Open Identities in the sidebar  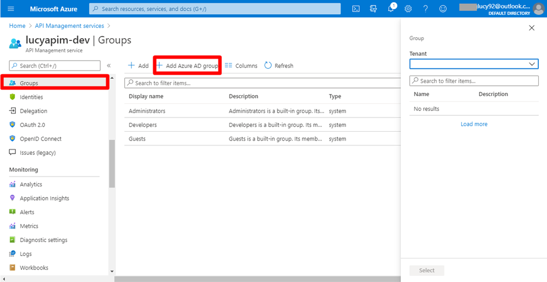[31, 97]
